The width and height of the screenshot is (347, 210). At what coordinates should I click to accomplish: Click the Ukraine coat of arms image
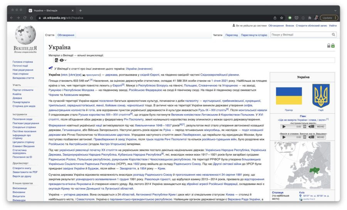tap(321, 96)
